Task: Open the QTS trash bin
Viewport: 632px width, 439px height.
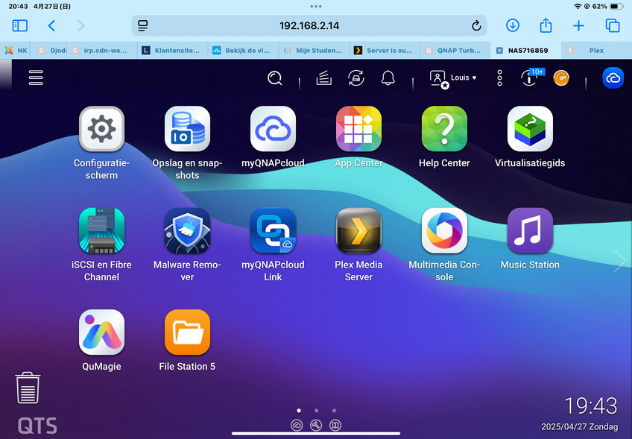Action: [28, 388]
